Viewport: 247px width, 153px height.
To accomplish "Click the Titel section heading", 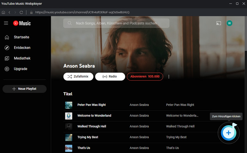I will coord(68,94).
